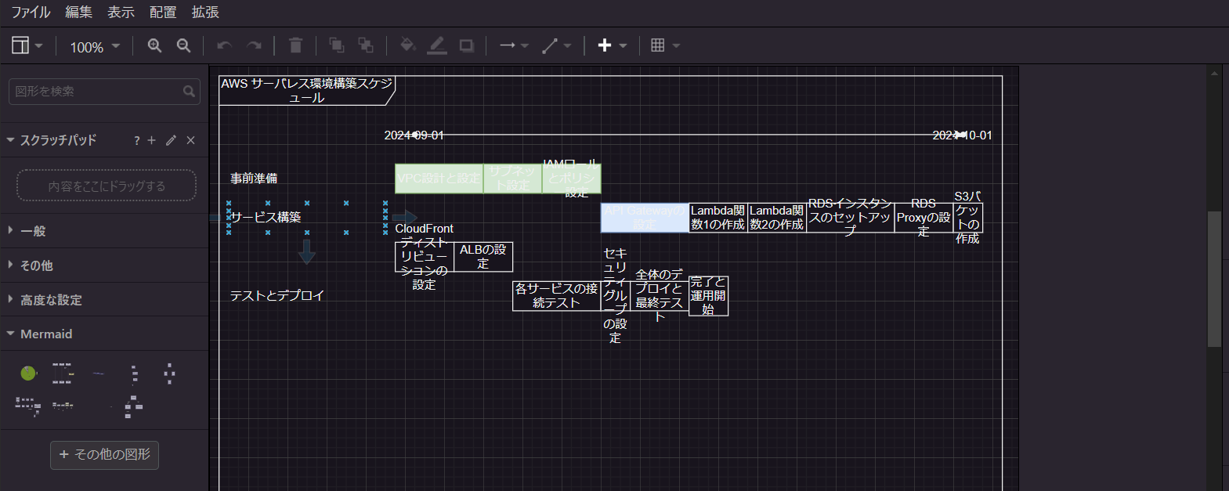Expand the 一般 shape category

(x=104, y=231)
